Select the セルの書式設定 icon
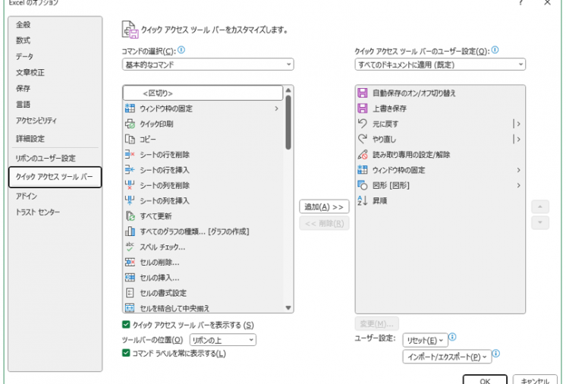 (x=130, y=293)
